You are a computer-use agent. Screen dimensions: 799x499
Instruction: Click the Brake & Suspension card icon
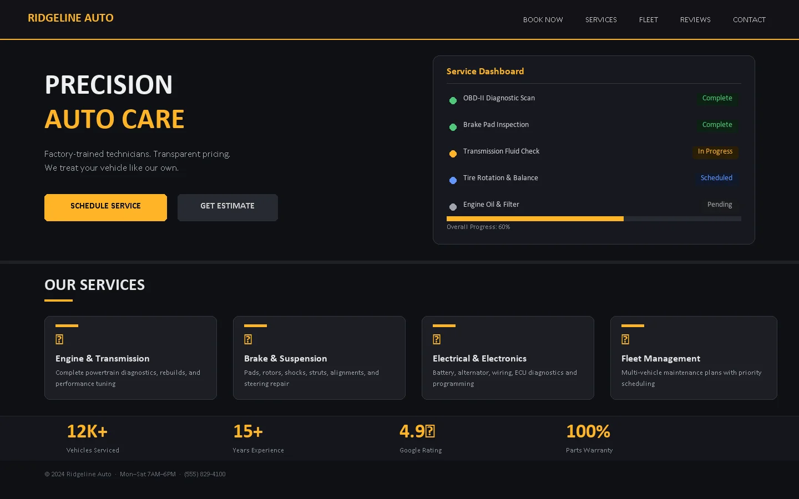tap(248, 339)
